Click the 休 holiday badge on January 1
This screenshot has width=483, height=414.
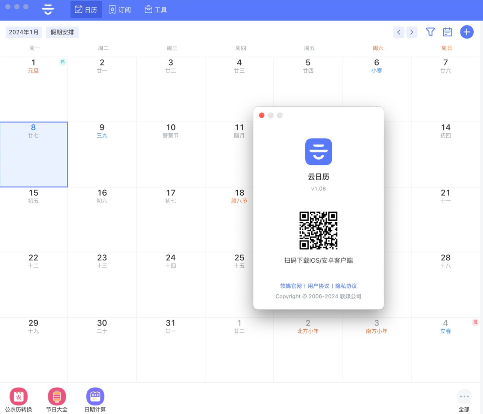(x=63, y=62)
